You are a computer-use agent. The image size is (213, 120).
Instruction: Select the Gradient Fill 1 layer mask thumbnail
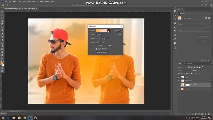188,85
